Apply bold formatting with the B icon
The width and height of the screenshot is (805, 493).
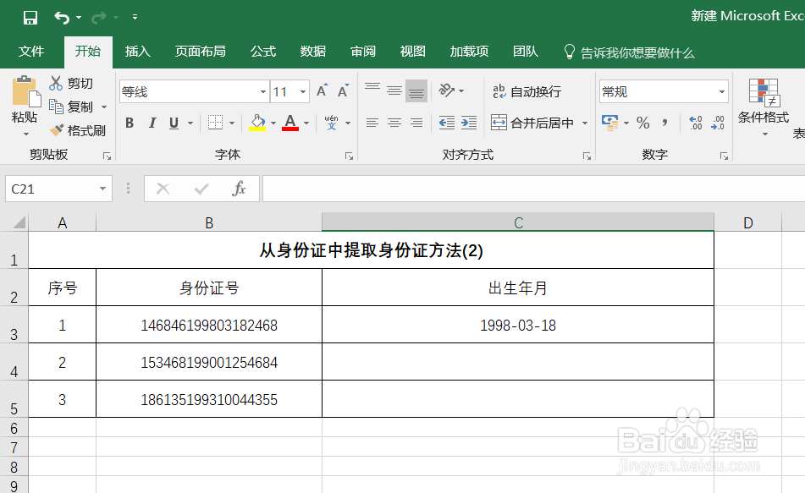129,123
